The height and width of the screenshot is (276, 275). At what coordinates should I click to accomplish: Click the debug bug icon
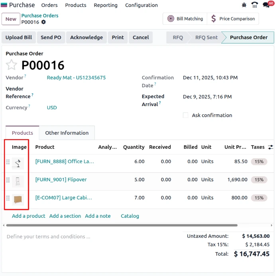pos(244,5)
